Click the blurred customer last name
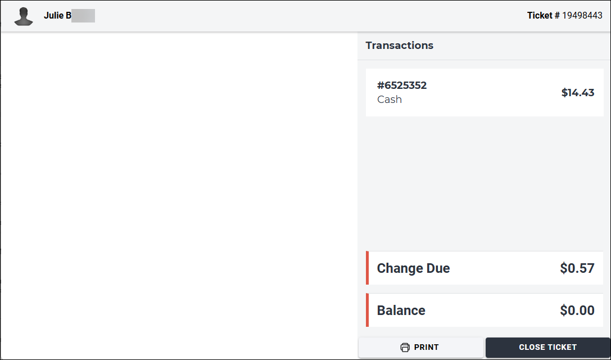This screenshot has height=360, width=611. [x=83, y=16]
